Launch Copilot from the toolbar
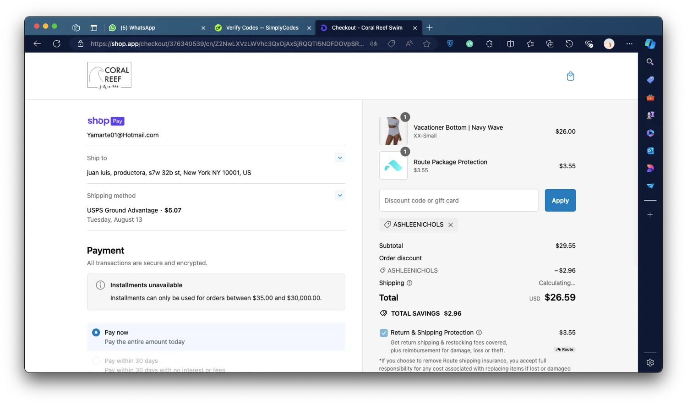 coord(650,44)
